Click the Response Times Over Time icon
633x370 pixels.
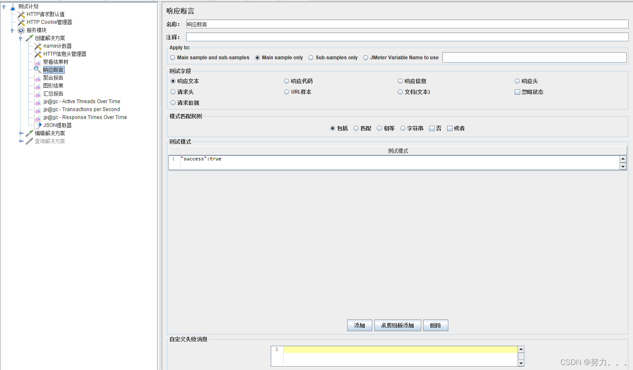pos(38,118)
